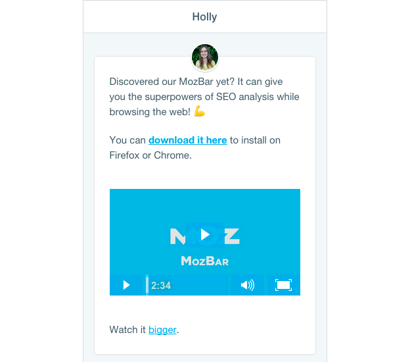The height and width of the screenshot is (362, 410).
Task: Click the play button in the video control bar
Action: pos(127,285)
